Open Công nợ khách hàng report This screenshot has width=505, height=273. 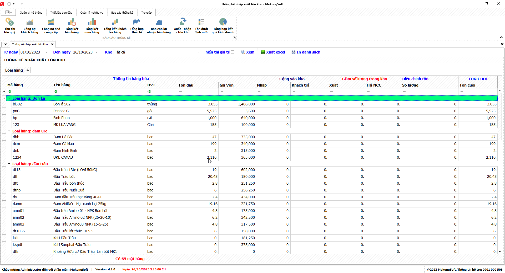[29, 26]
